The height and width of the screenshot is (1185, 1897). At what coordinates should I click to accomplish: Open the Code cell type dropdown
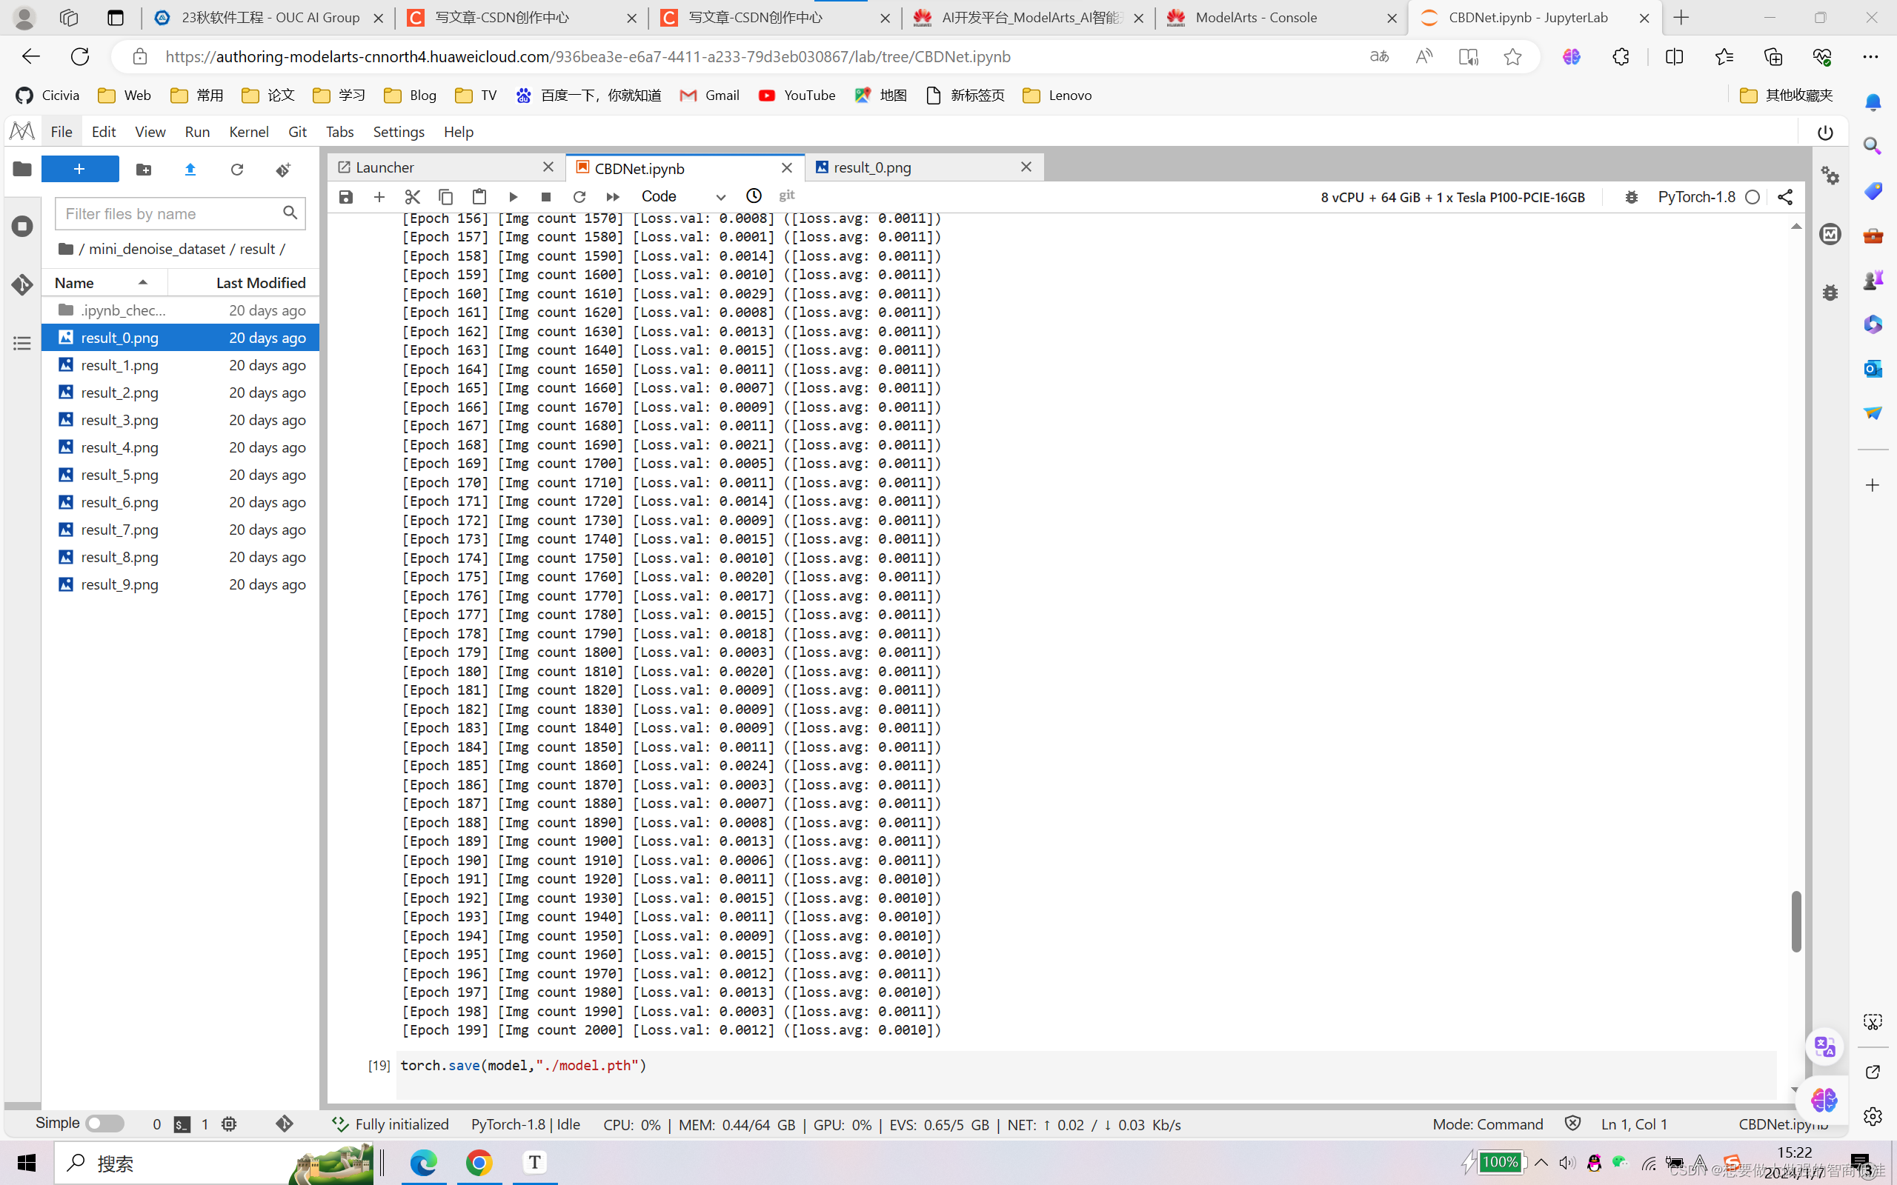coord(682,197)
